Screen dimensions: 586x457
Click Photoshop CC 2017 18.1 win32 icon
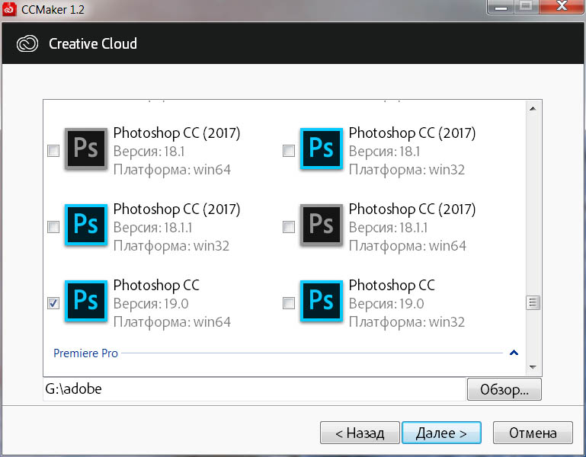pos(322,148)
